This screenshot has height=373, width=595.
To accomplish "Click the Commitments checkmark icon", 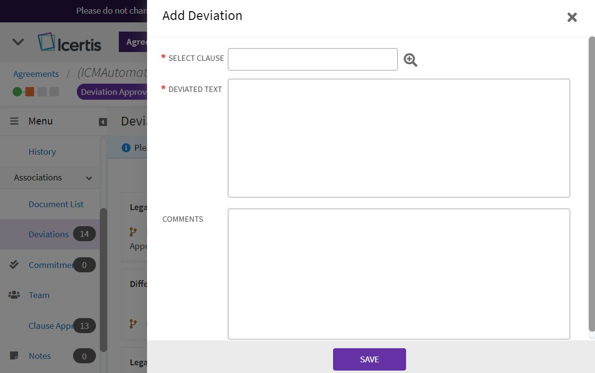I will coord(14,265).
